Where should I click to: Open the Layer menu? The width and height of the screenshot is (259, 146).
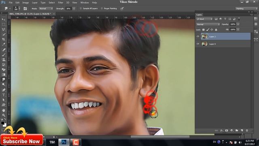coord(34,3)
